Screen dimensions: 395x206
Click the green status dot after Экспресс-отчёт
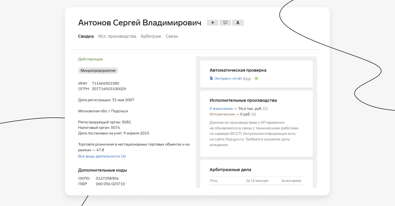256,78
